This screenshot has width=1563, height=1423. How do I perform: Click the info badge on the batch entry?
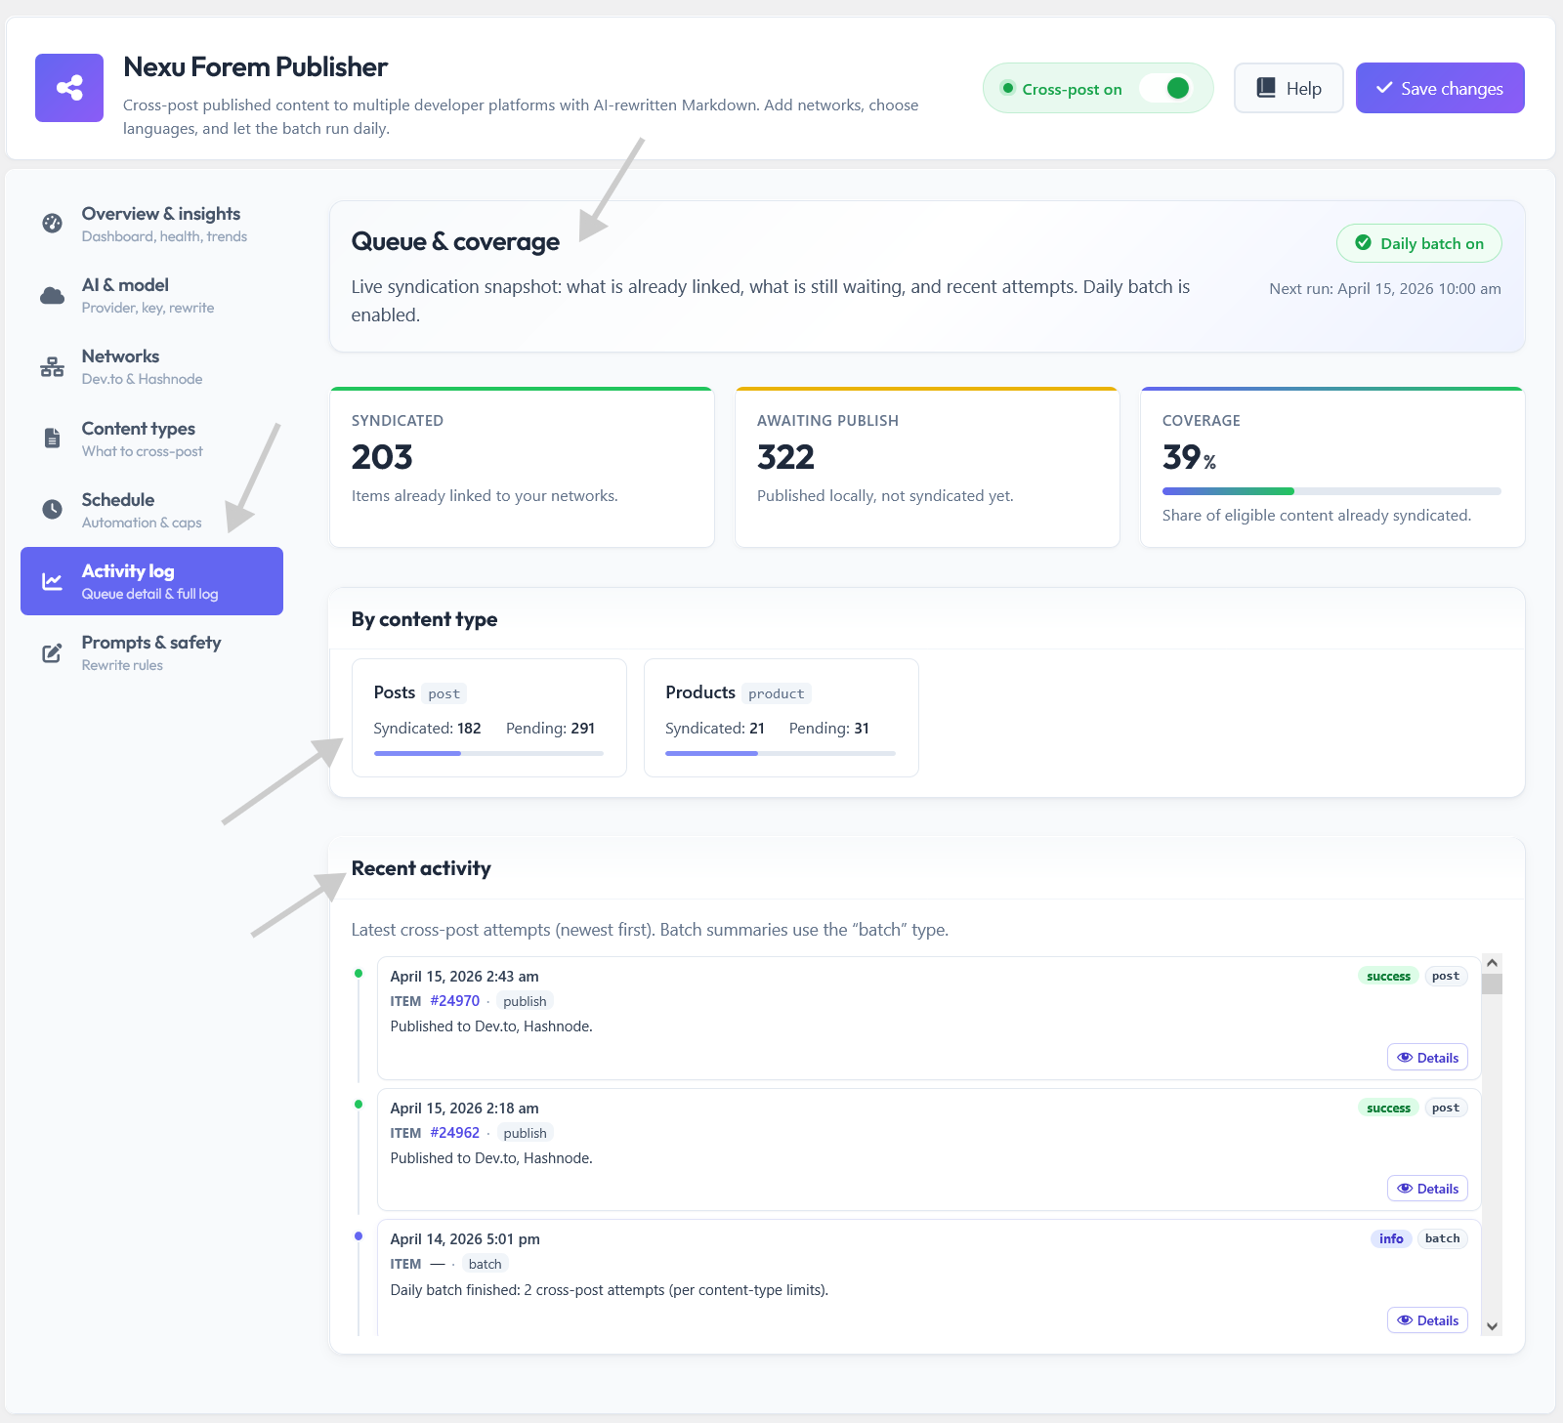pos(1391,1238)
